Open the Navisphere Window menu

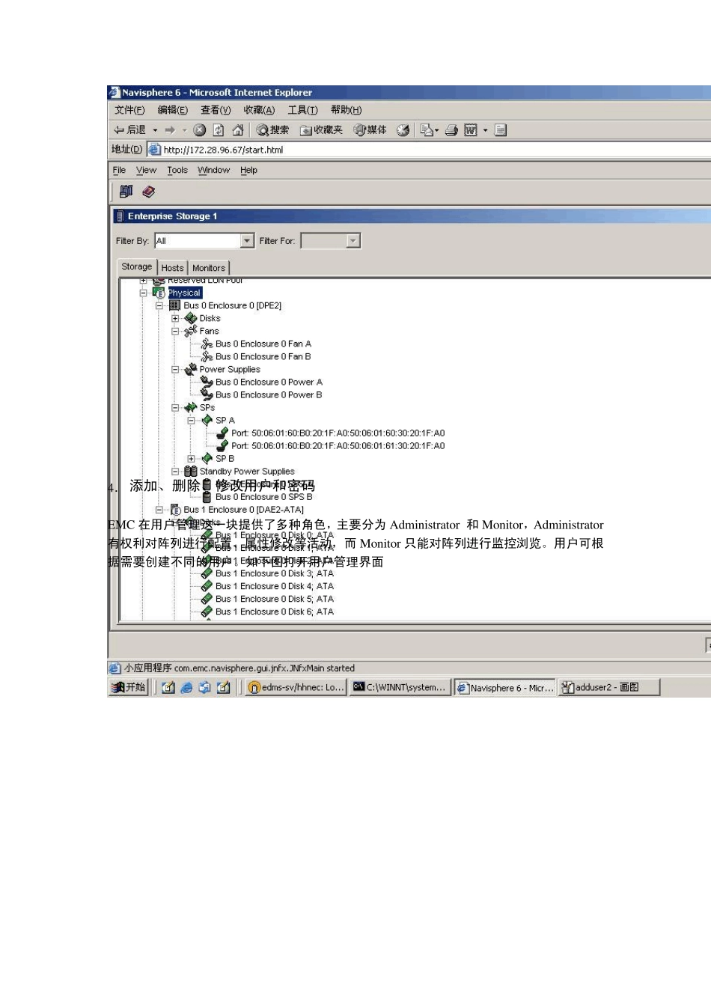[213, 170]
